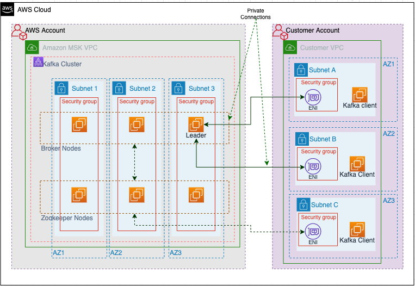The width and height of the screenshot is (415, 286).
Task: Select the Zookeeper node icon in Subnet 3
Action: tap(196, 195)
